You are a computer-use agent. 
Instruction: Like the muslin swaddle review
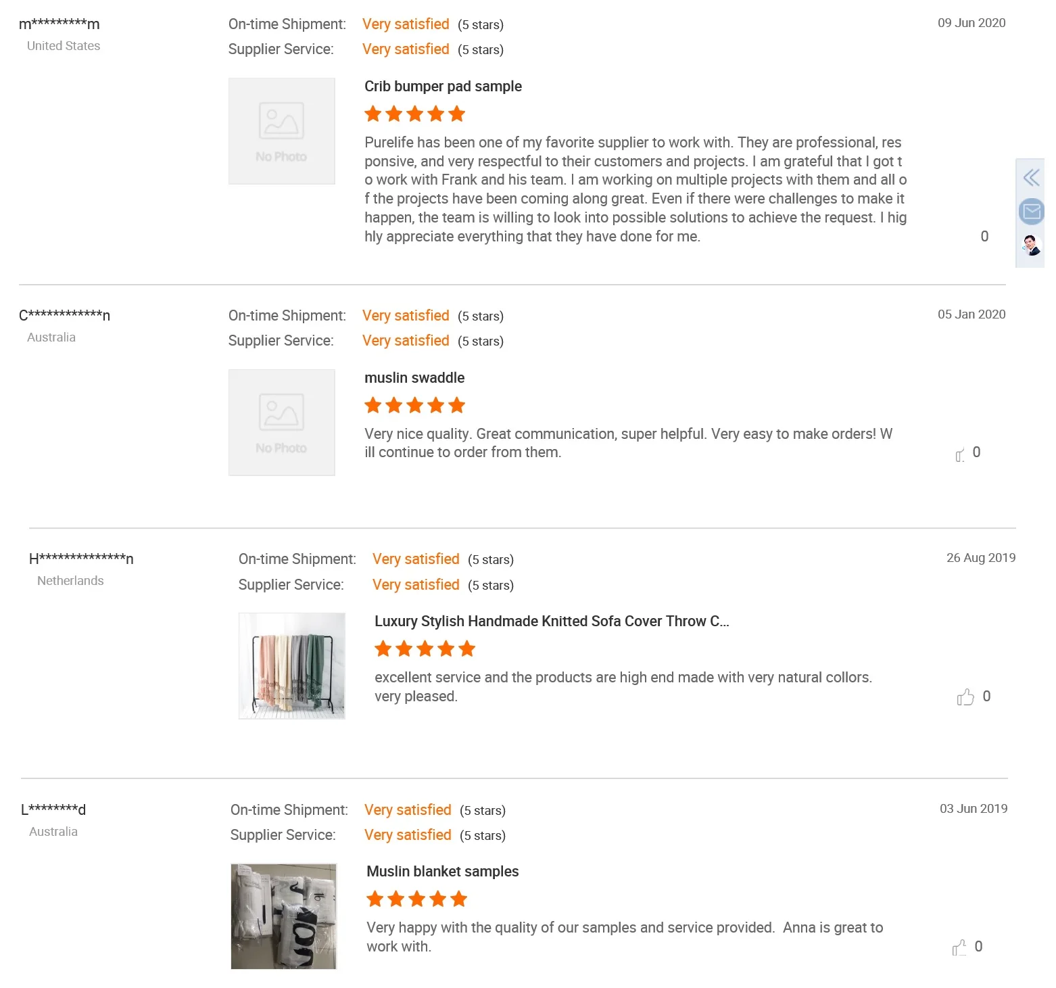point(960,454)
